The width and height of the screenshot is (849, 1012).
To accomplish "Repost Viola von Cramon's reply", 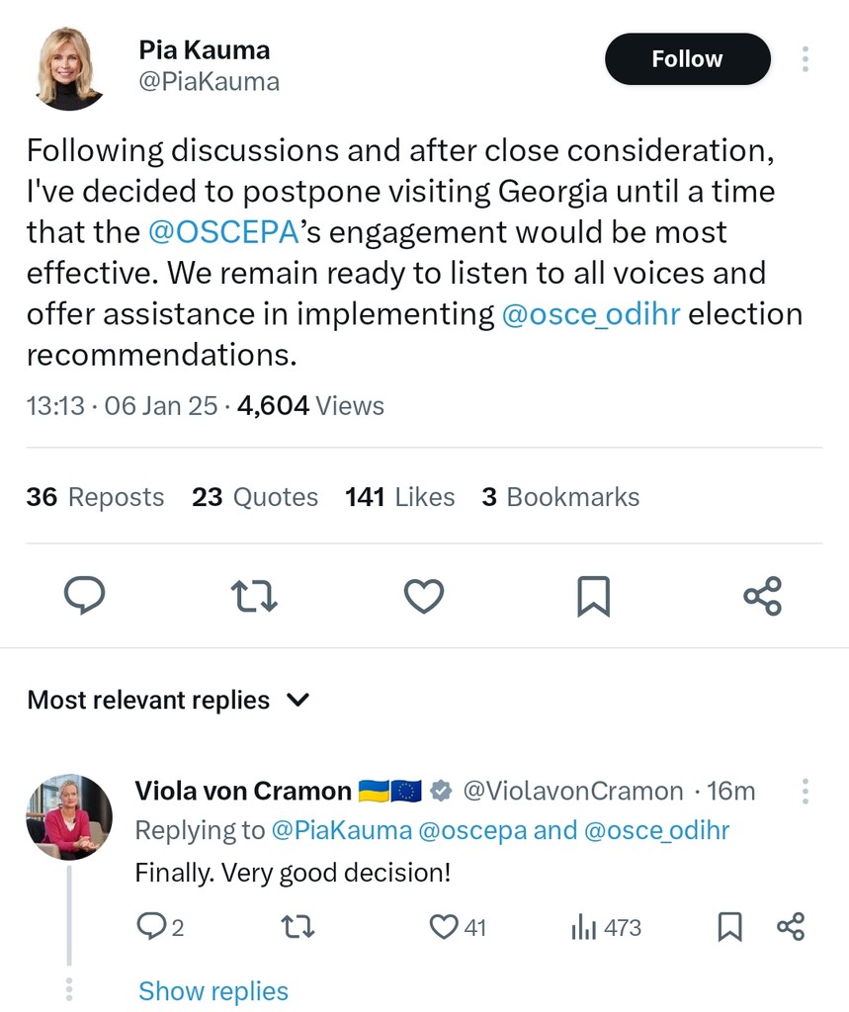I will (x=297, y=927).
